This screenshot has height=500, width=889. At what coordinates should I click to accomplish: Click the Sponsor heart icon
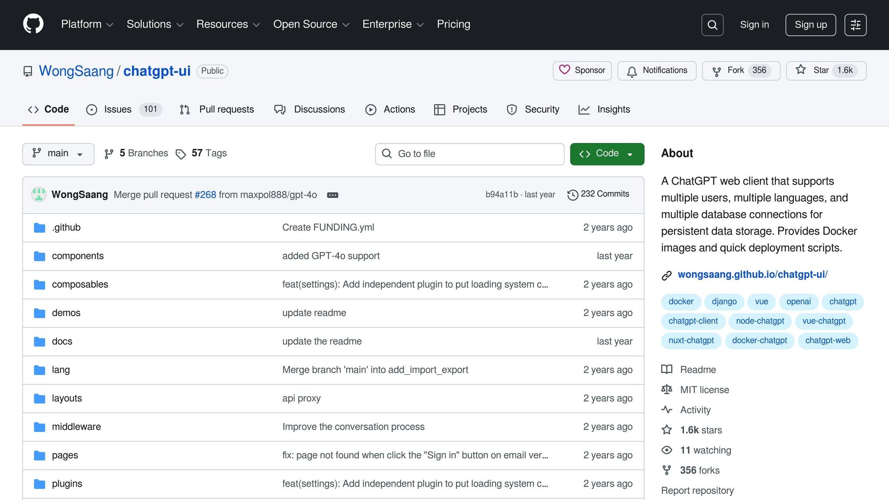(565, 70)
